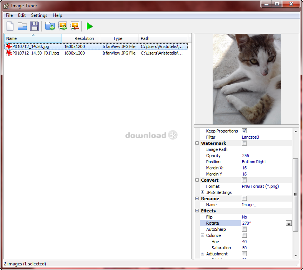303x270 pixels.
Task: Click Margin X value 16
Action: (245, 168)
